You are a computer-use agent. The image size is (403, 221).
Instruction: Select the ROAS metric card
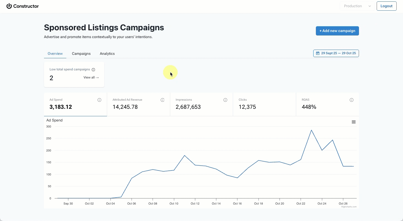pyautogui.click(x=327, y=104)
